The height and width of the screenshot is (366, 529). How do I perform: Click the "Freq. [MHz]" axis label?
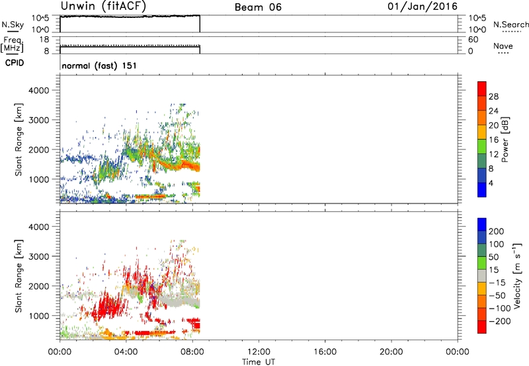12,44
